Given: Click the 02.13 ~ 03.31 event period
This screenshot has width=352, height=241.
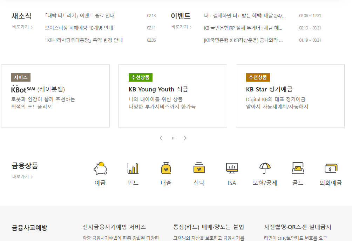Looking at the screenshot, I should pyautogui.click(x=310, y=28).
